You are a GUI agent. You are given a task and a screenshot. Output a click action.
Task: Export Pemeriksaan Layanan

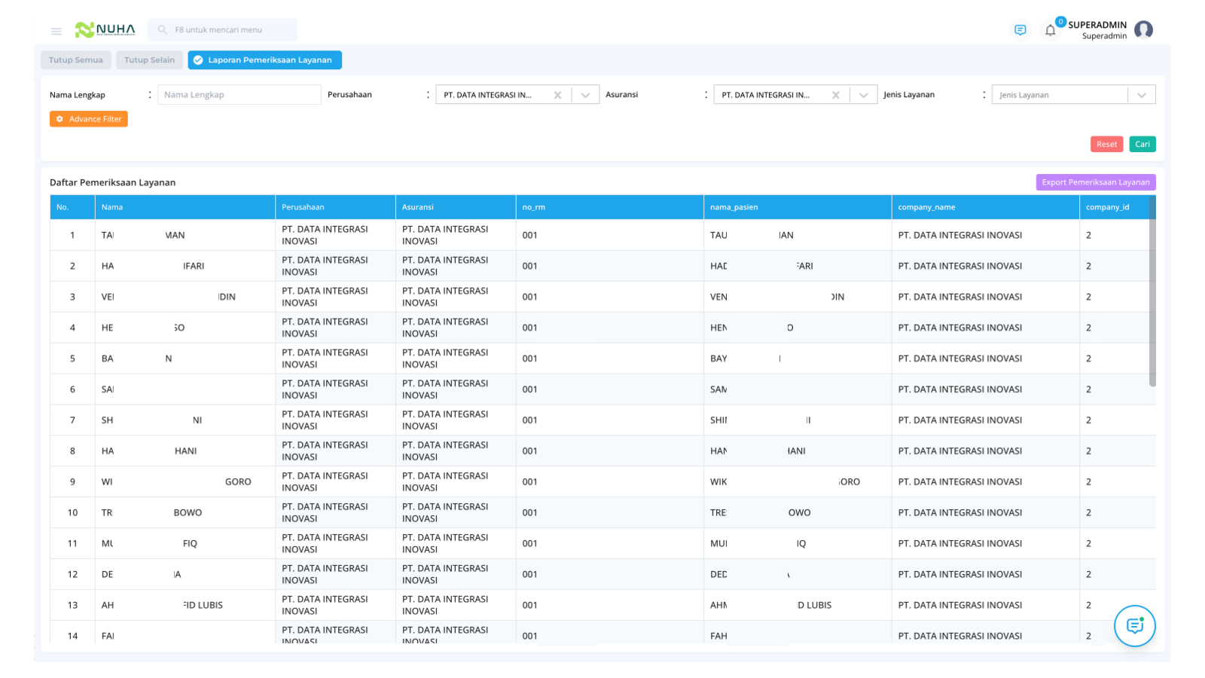pos(1096,182)
